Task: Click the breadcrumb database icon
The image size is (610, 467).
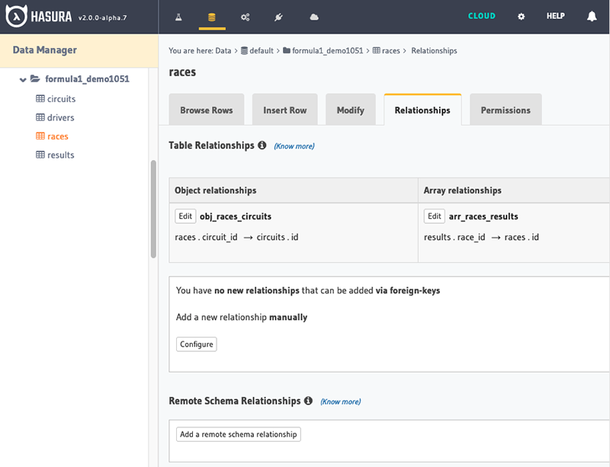Action: coord(244,50)
